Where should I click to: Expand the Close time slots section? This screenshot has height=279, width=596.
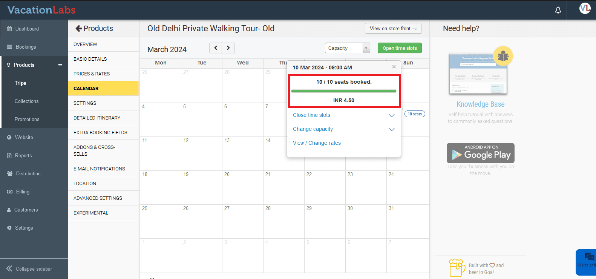(x=391, y=115)
